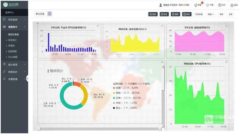Viewport: 242px width, 134px height.
Task: Open the alarm notifications megaphone icon
Action: pos(196,5)
